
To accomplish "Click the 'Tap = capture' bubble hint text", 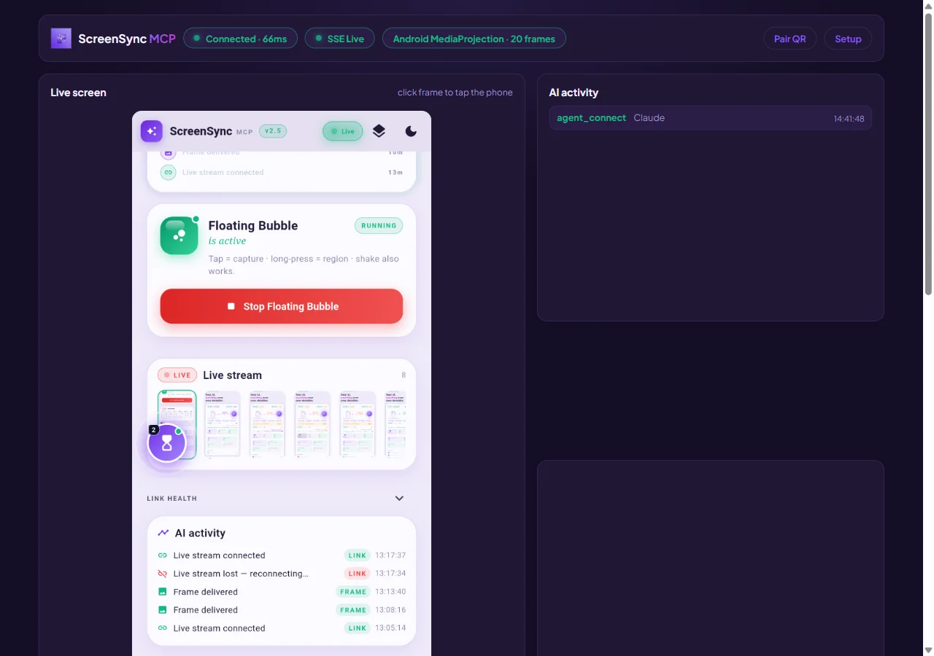I will pyautogui.click(x=304, y=265).
